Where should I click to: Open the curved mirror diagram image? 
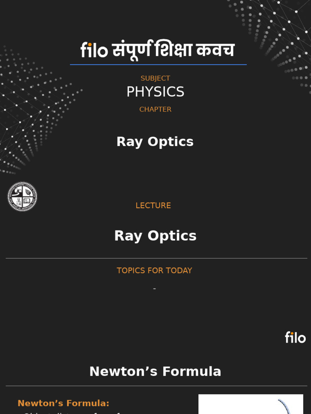coord(251,404)
